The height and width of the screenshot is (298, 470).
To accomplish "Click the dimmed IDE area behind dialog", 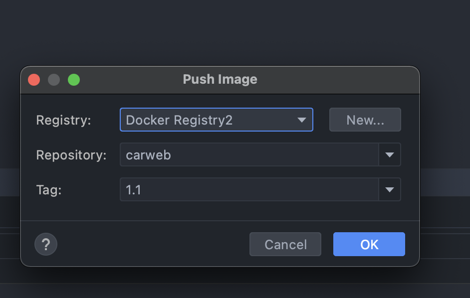I will pyautogui.click(x=235, y=30).
